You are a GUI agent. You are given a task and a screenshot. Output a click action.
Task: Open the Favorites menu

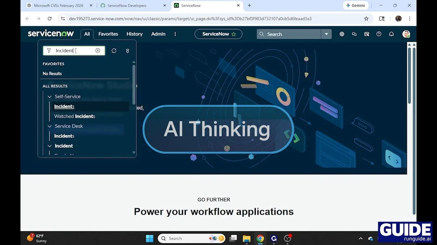coord(108,34)
